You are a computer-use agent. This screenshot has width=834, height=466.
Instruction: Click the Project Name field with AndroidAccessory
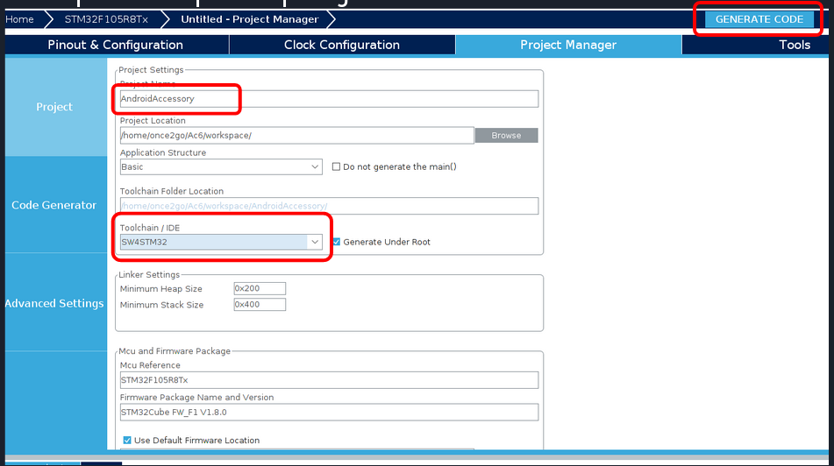click(x=329, y=99)
